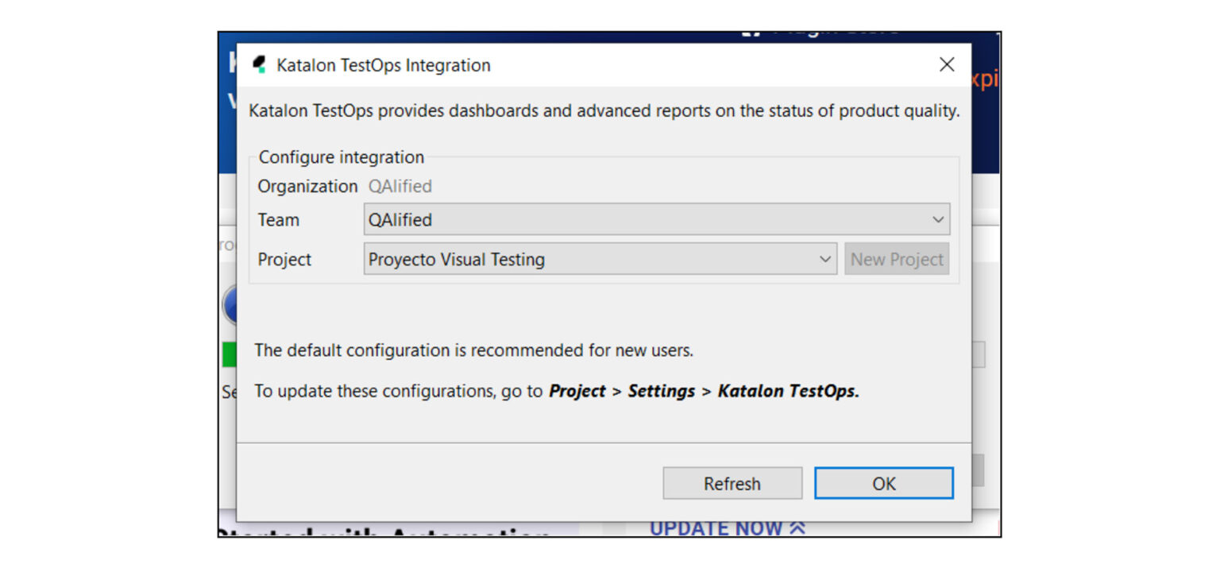Screen dimensions: 1220x568
Task: Close the Katalon TestOps Integration dialog
Action: (946, 64)
